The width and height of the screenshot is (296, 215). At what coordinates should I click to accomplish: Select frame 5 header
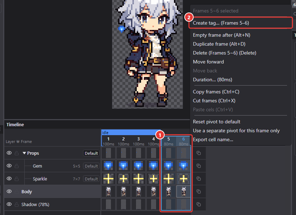168,141
